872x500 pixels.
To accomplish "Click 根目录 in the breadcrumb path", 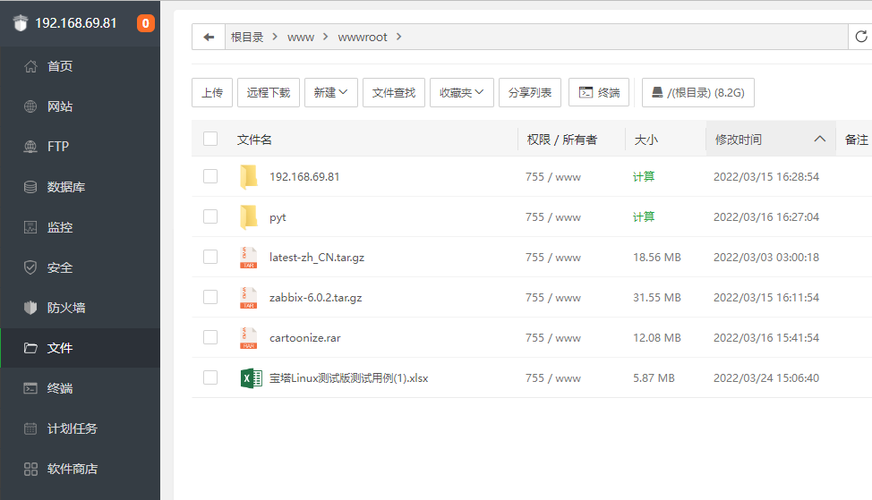I will click(x=247, y=38).
